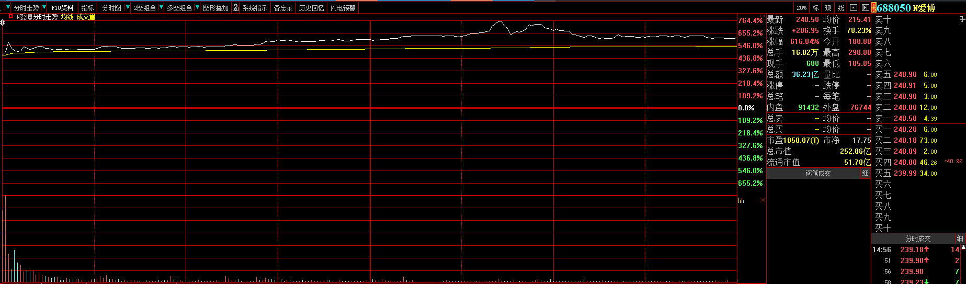Open the 指标 indicator menu
Image resolution: width=966 pixels, height=284 pixels.
click(x=87, y=8)
